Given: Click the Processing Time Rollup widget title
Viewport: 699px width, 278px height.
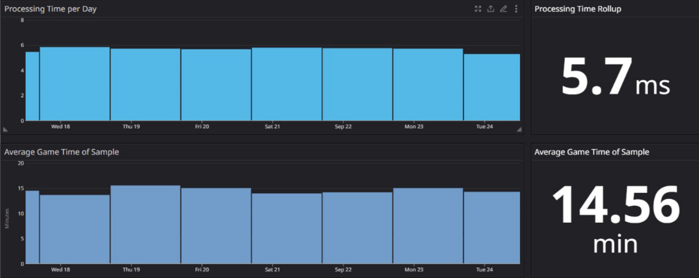Looking at the screenshot, I should click(578, 9).
